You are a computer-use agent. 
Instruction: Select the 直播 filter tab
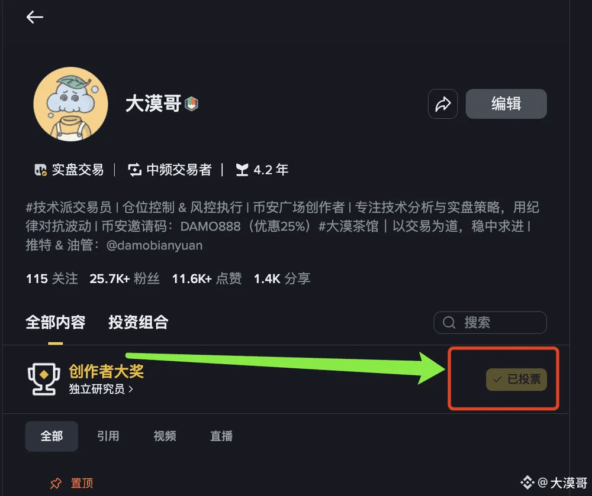[x=221, y=436]
